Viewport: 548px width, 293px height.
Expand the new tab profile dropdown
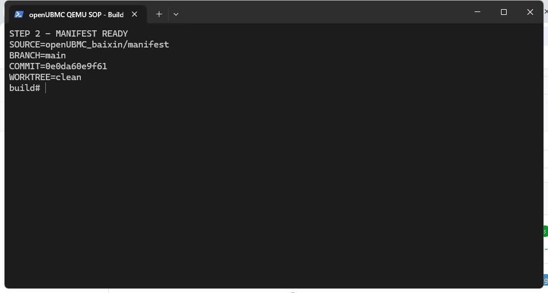[176, 14]
